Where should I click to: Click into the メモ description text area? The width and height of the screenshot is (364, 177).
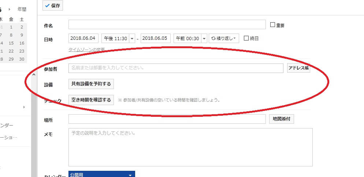click(190, 147)
